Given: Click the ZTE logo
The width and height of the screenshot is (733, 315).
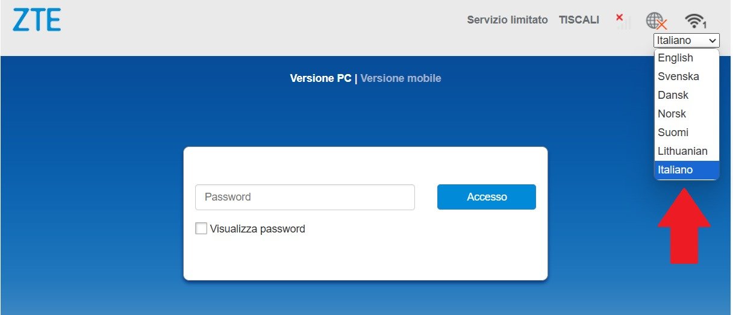Looking at the screenshot, I should point(37,20).
